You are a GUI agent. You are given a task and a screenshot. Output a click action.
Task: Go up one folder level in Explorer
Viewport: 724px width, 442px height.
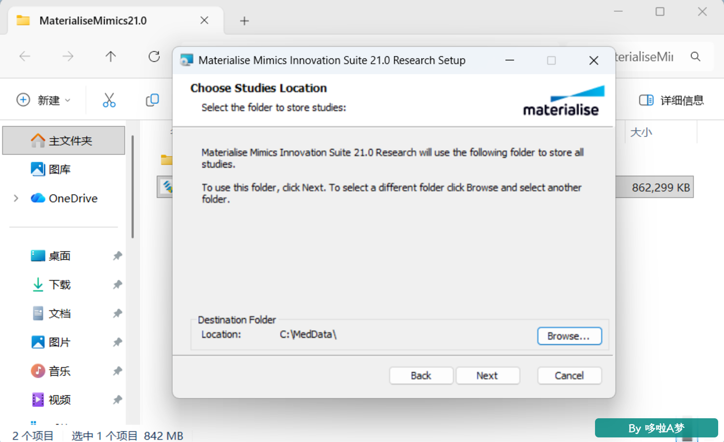click(110, 56)
